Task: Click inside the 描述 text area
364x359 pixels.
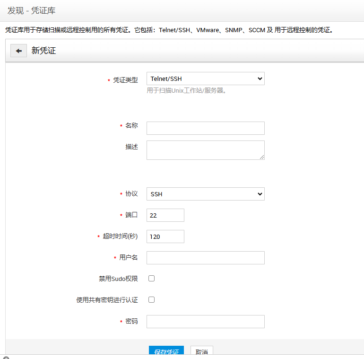Action: 205,150
